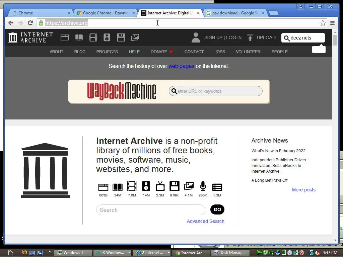This screenshot has height=257, width=343.
Task: Click the page vertical scrollbar thumb
Action: click(x=335, y=40)
